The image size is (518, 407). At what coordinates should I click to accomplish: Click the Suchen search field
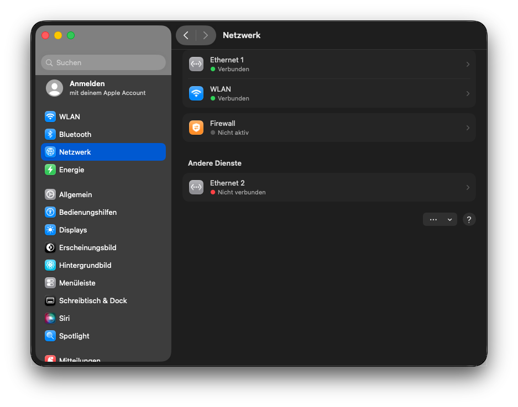point(103,62)
